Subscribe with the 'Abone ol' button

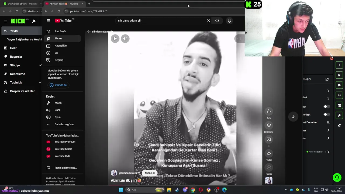150,173
